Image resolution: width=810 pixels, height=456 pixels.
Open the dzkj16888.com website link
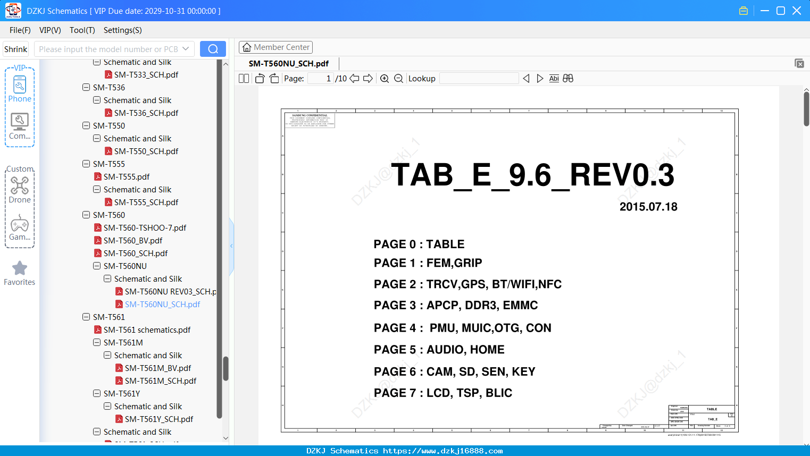click(x=442, y=451)
